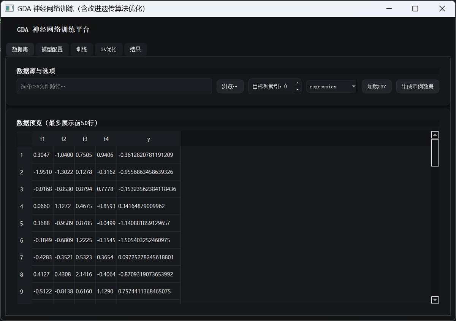The height and width of the screenshot is (321, 456).
Task: Select the y column header
Action: 149,139
